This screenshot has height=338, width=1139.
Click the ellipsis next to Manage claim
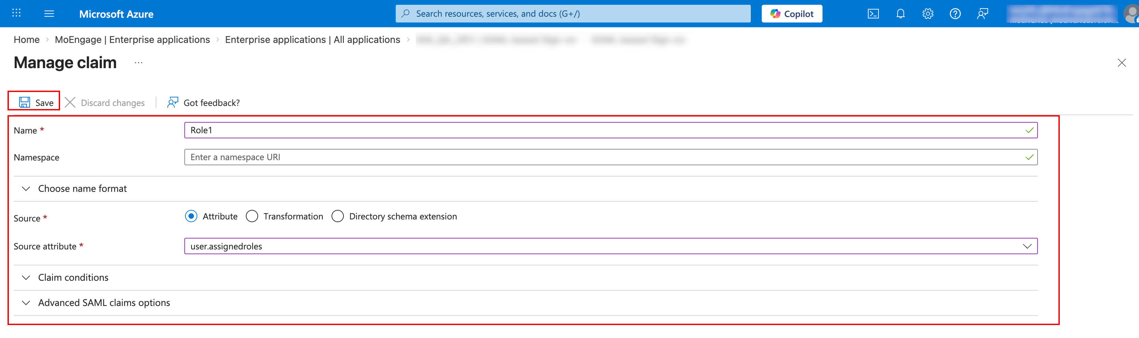coord(138,63)
